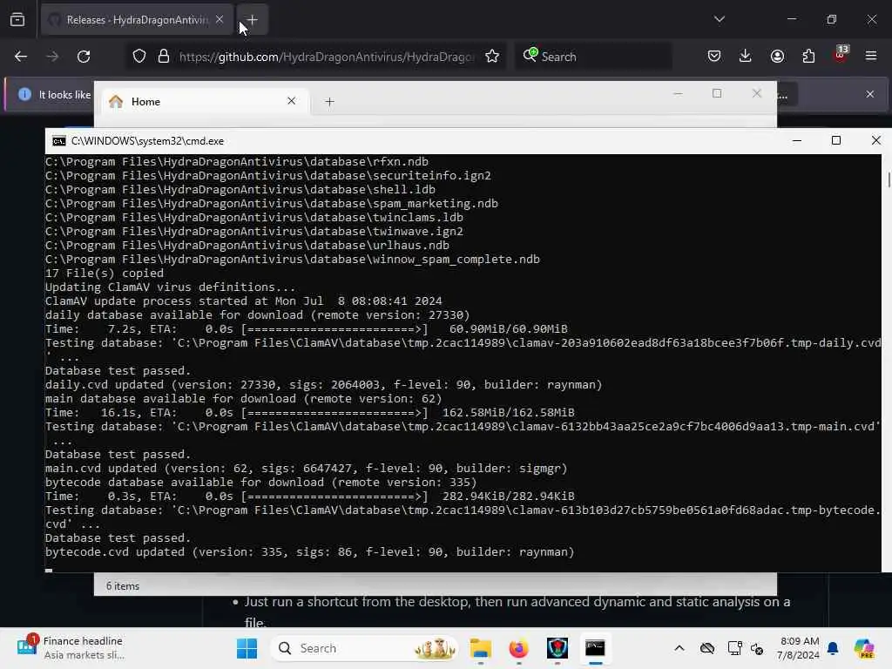Go forward one page in Firefox

pyautogui.click(x=52, y=57)
